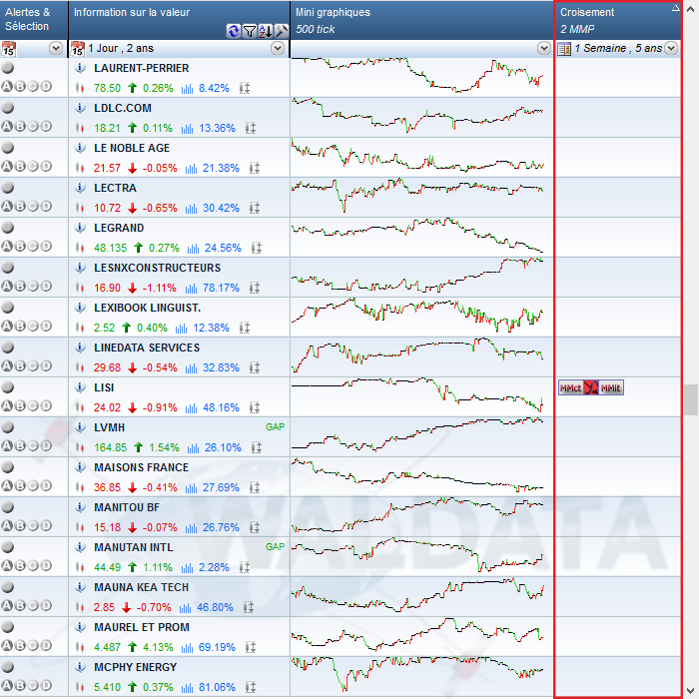699x699 pixels.
Task: Open info icon for LEGRAND
Action: click(80, 228)
